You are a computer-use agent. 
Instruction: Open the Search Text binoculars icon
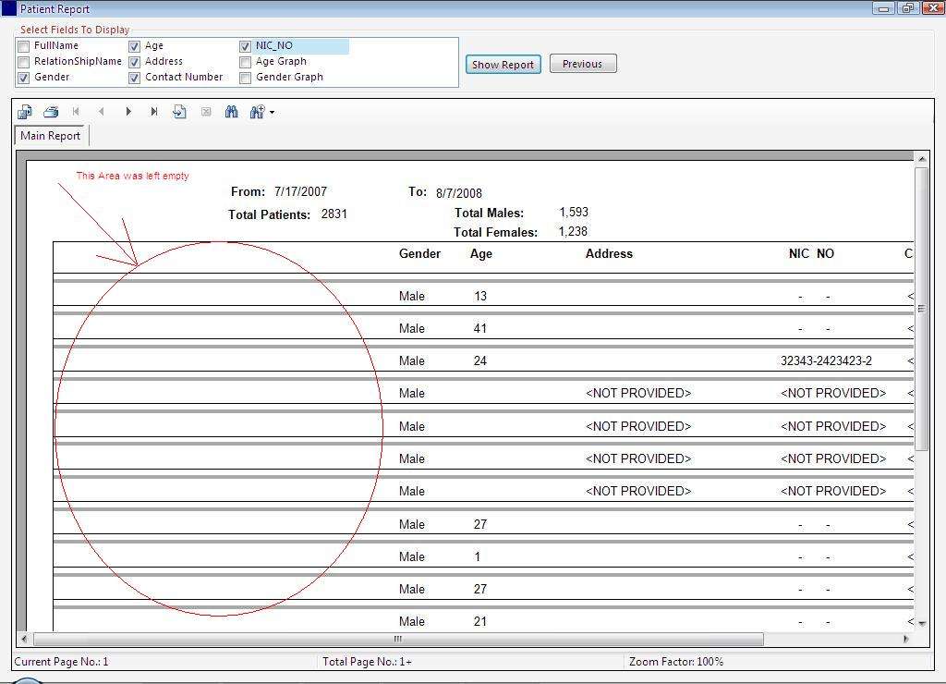(x=232, y=112)
